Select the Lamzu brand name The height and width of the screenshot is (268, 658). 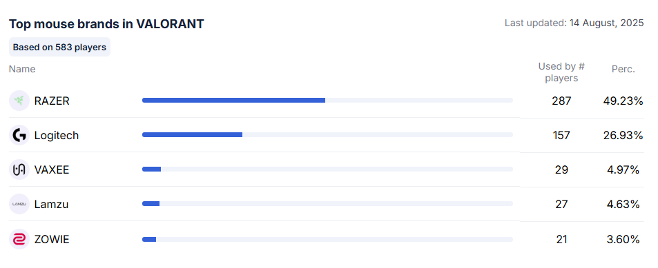[51, 205]
